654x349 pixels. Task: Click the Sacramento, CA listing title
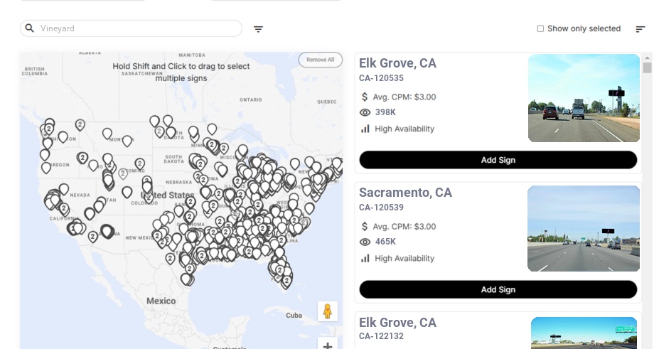[405, 193]
